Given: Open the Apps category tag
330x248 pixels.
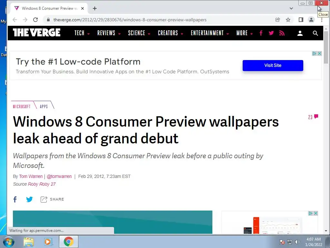Looking at the screenshot, I should [44, 107].
